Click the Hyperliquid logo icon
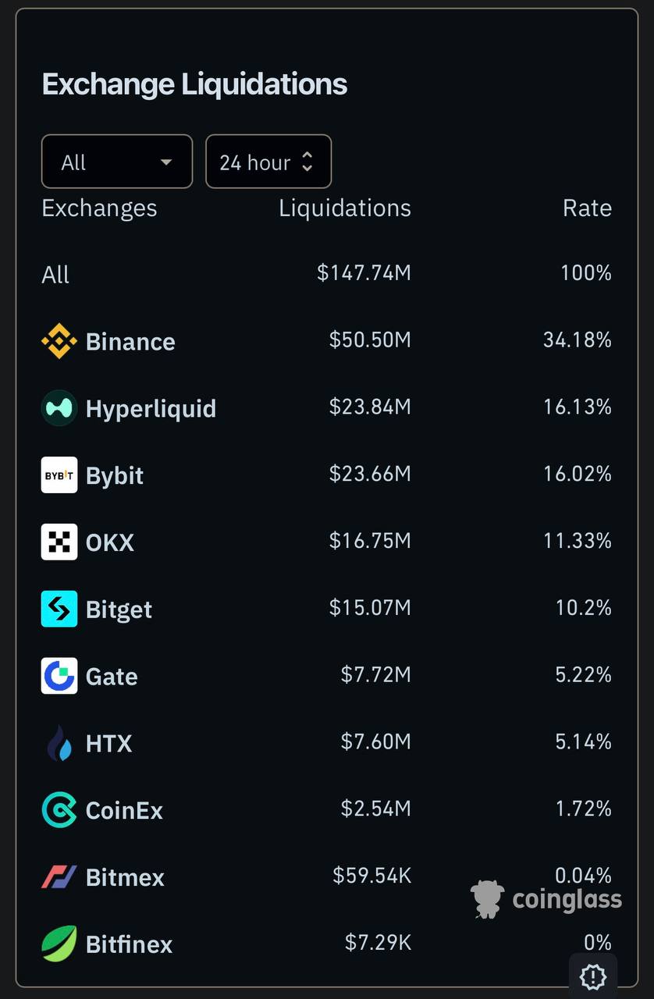 pos(59,408)
